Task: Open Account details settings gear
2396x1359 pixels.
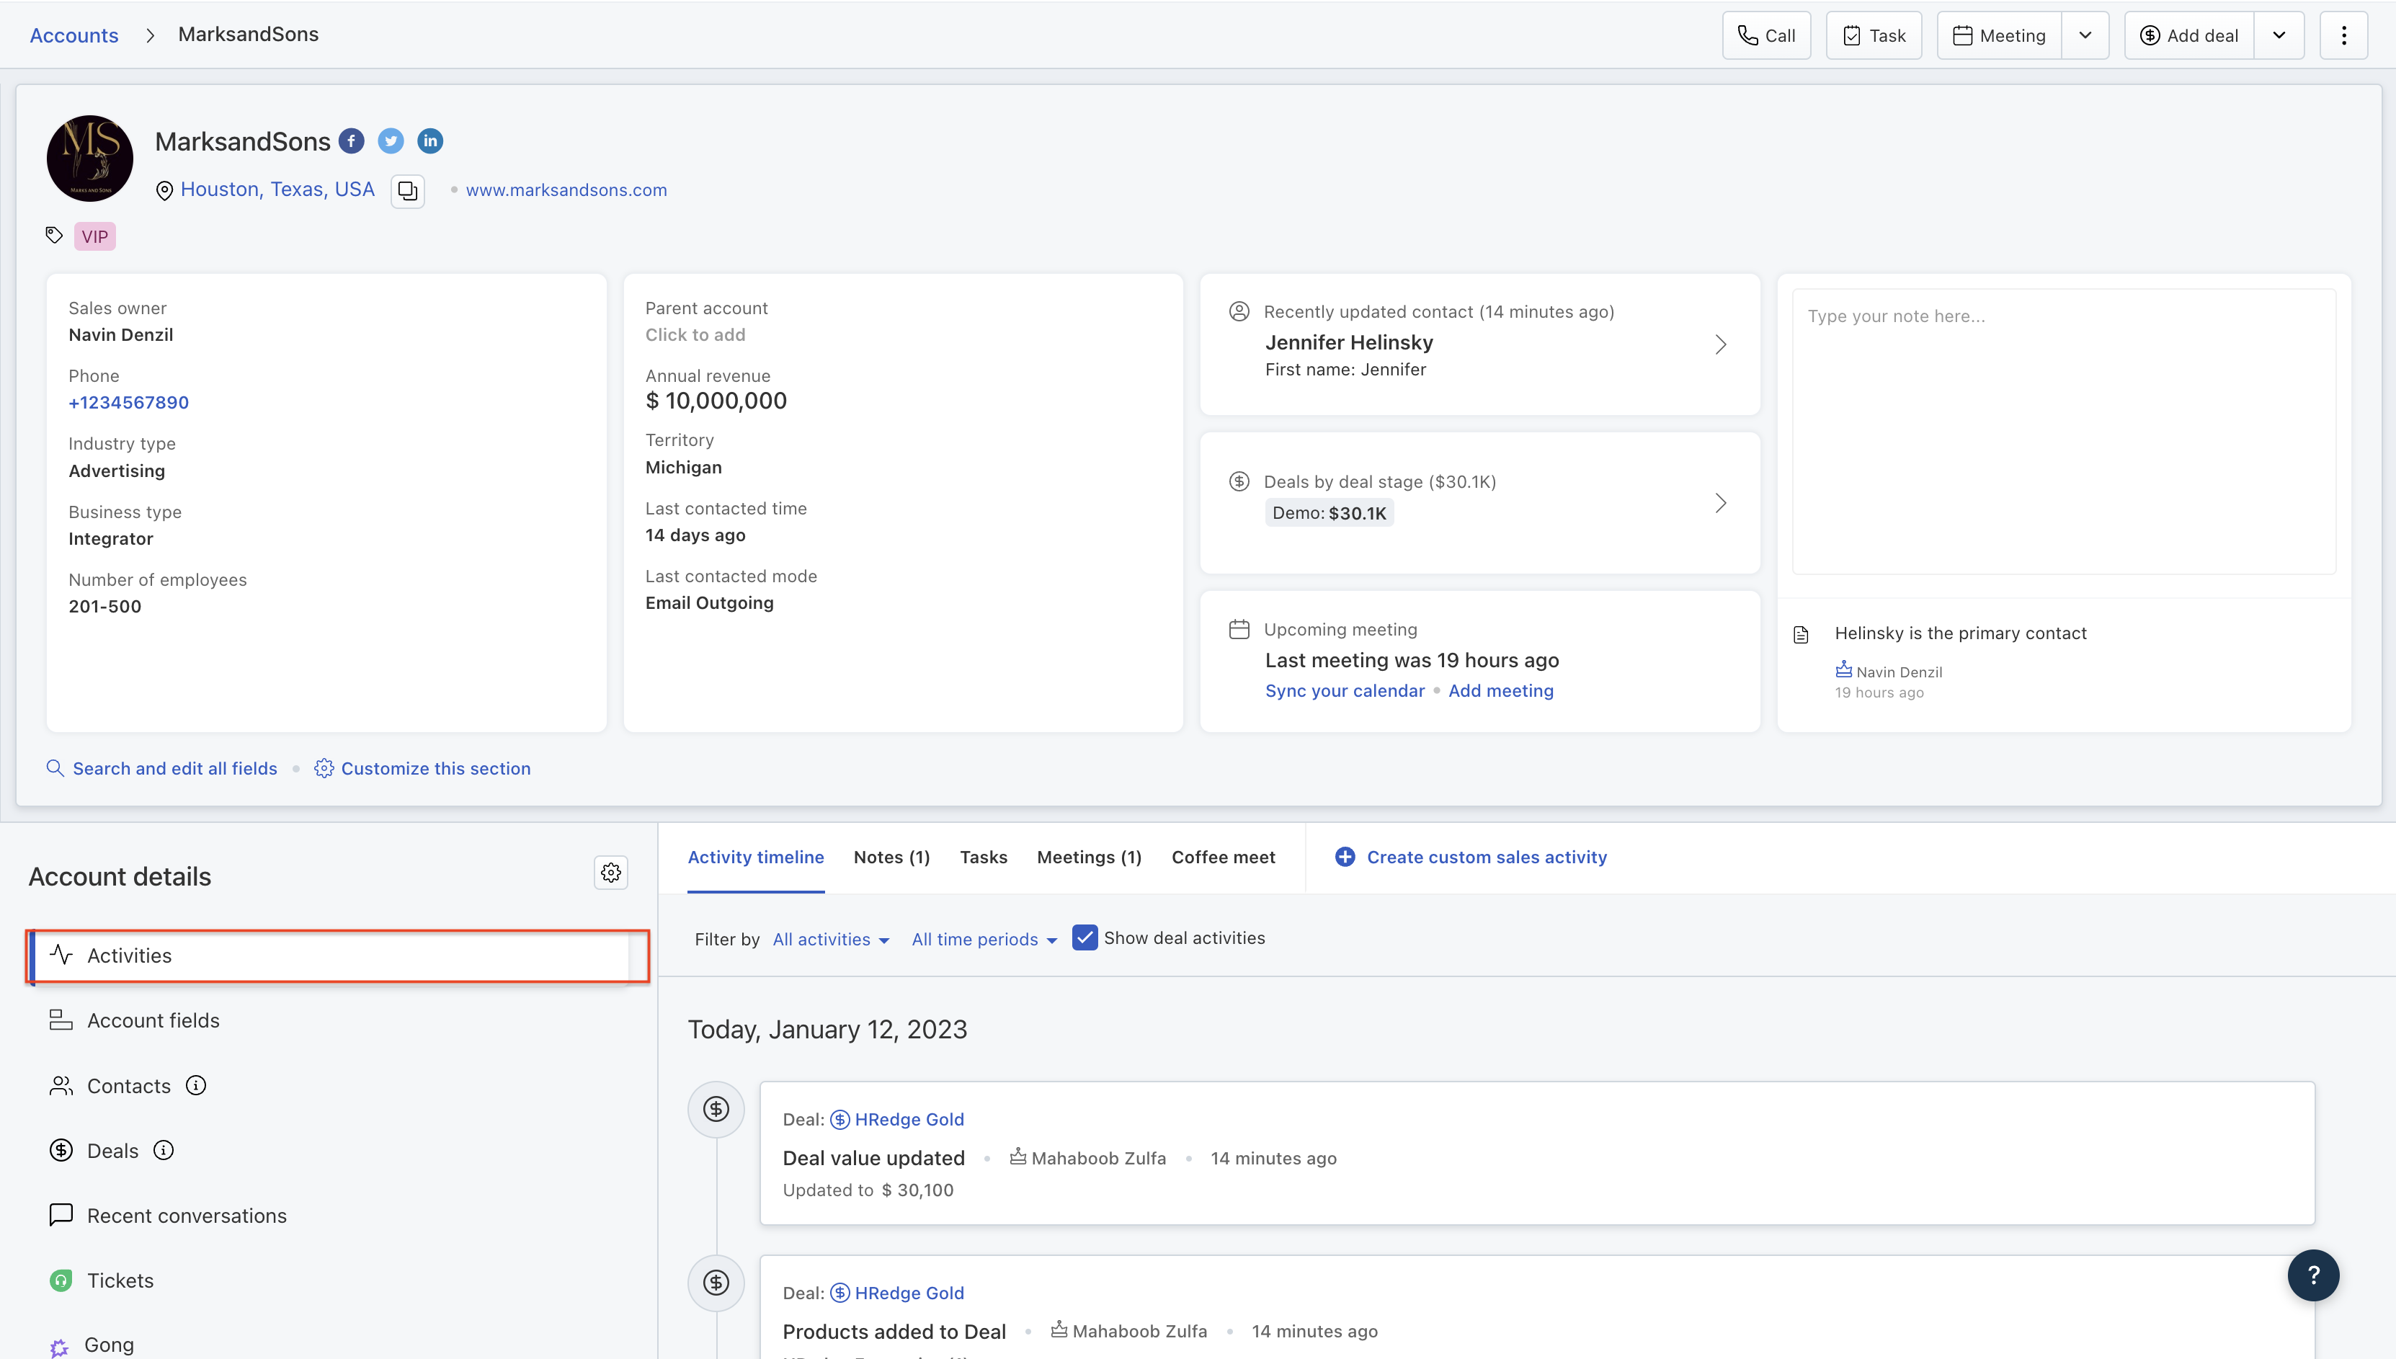Action: click(x=610, y=873)
